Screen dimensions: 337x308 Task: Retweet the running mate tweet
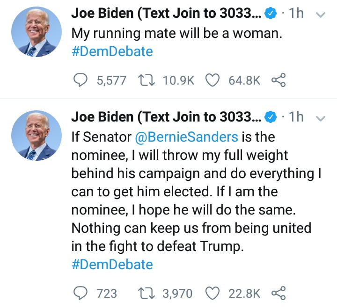147,80
